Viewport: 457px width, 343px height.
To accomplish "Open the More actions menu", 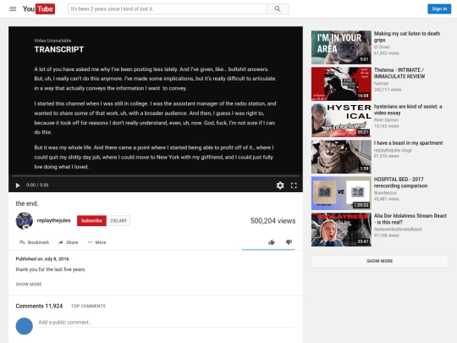I will pos(96,242).
